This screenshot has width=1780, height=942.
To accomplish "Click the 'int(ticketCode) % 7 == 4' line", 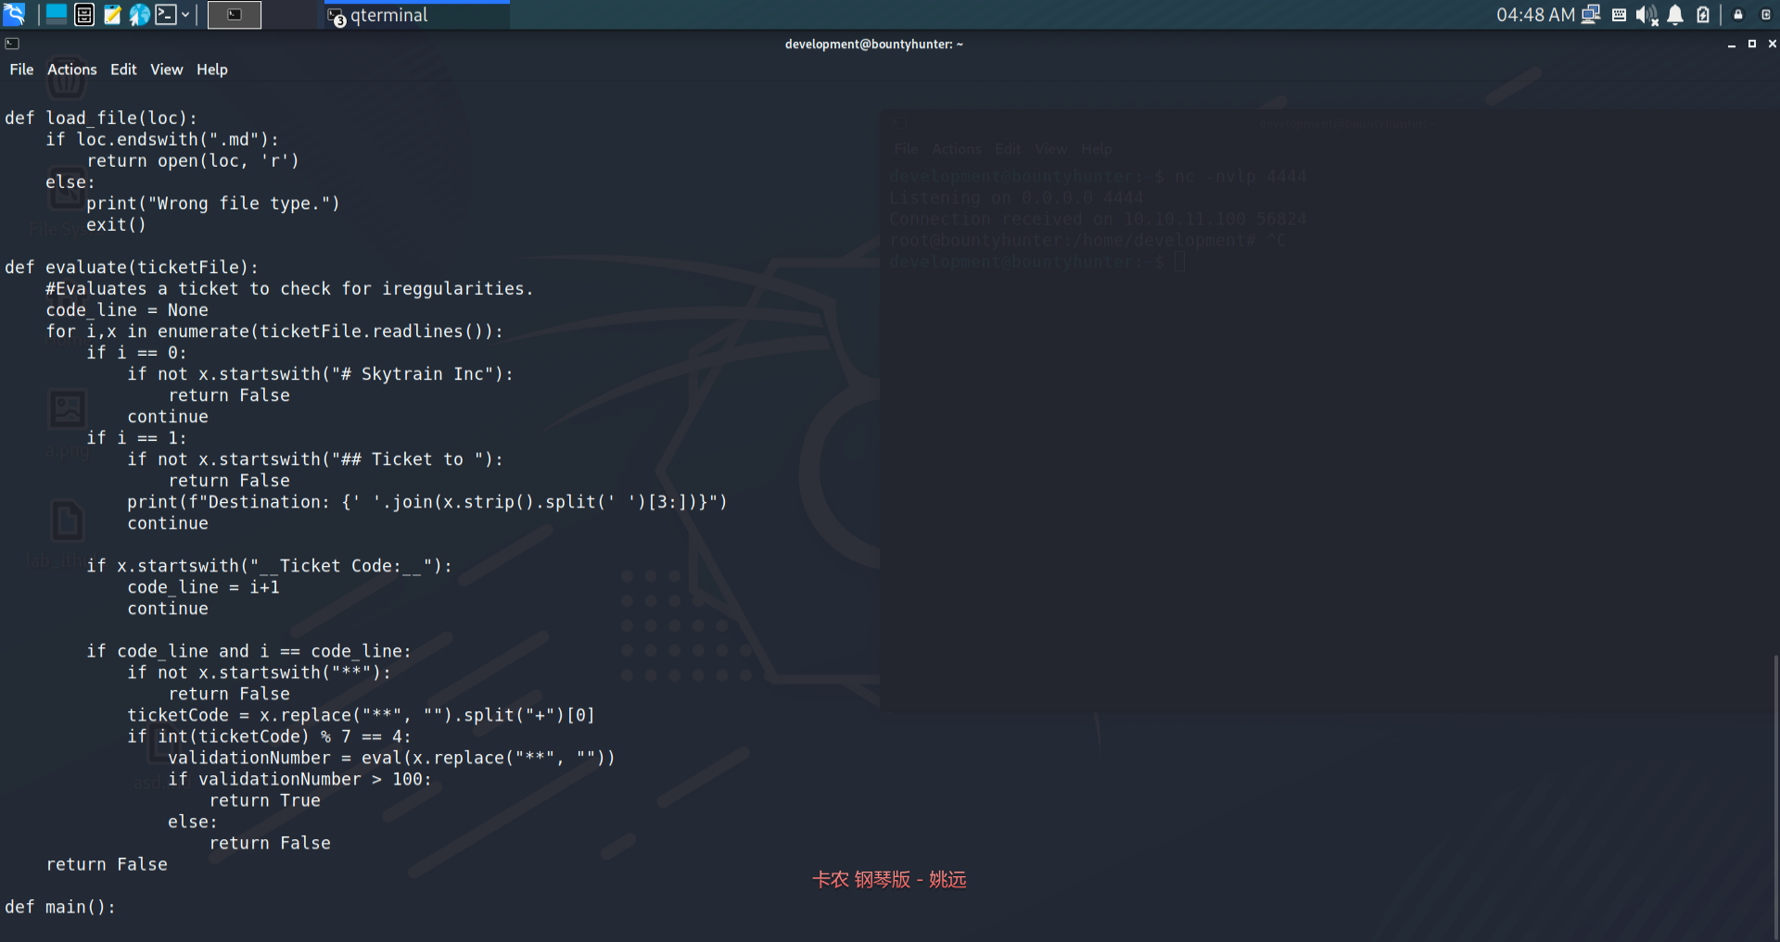I will point(269,736).
